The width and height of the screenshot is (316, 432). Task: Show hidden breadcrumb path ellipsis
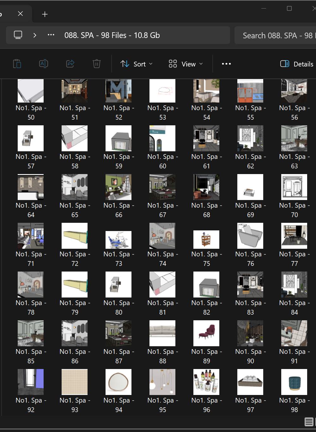tap(51, 35)
